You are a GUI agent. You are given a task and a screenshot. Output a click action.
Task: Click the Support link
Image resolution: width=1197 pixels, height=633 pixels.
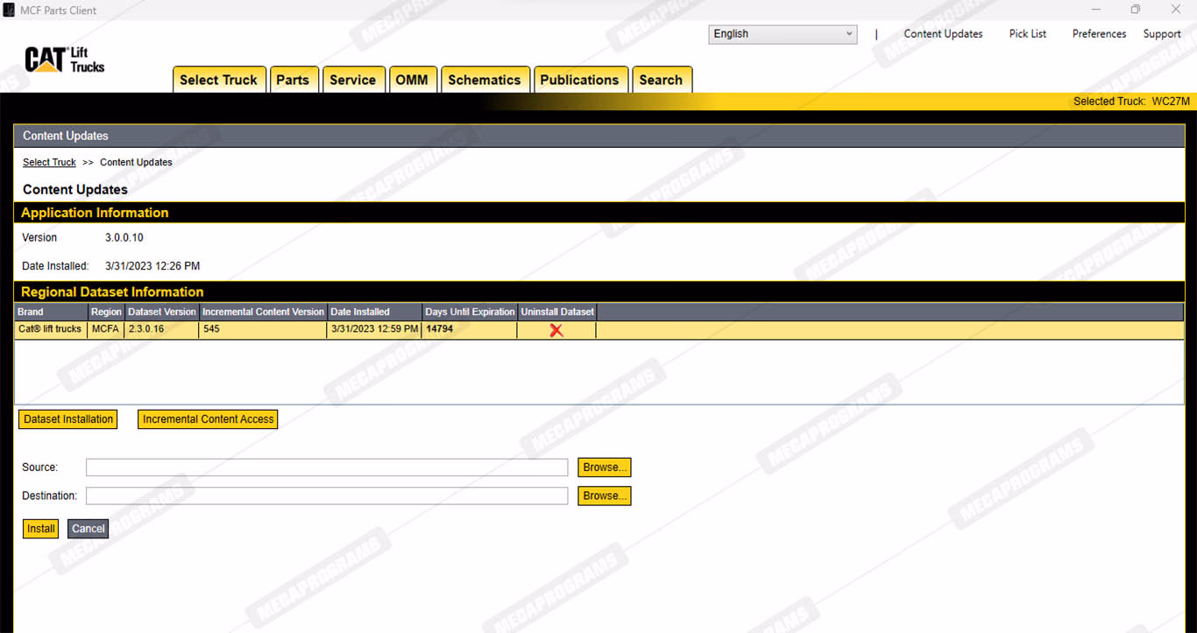click(1161, 34)
